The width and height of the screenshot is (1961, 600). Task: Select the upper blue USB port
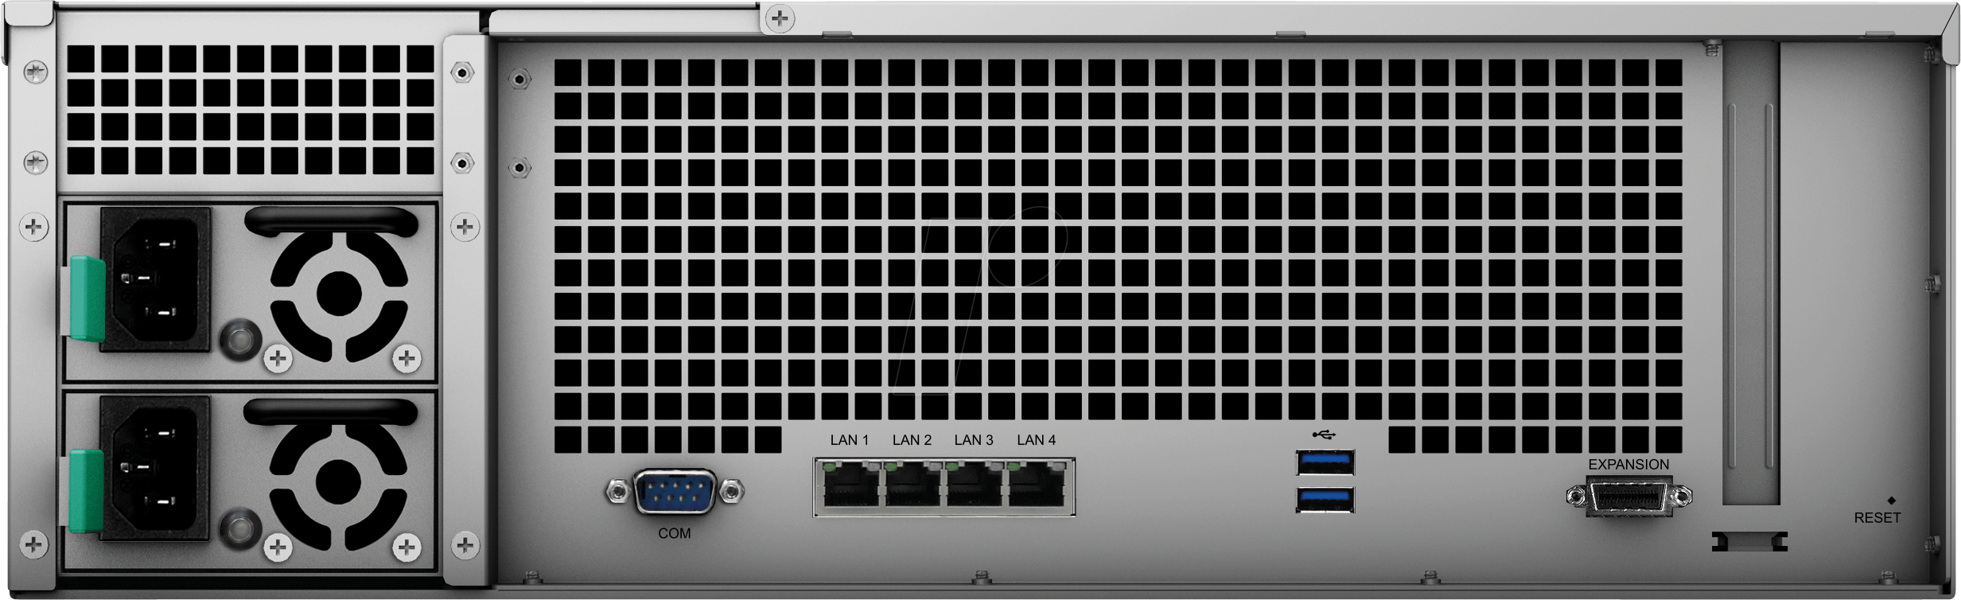click(x=1325, y=462)
